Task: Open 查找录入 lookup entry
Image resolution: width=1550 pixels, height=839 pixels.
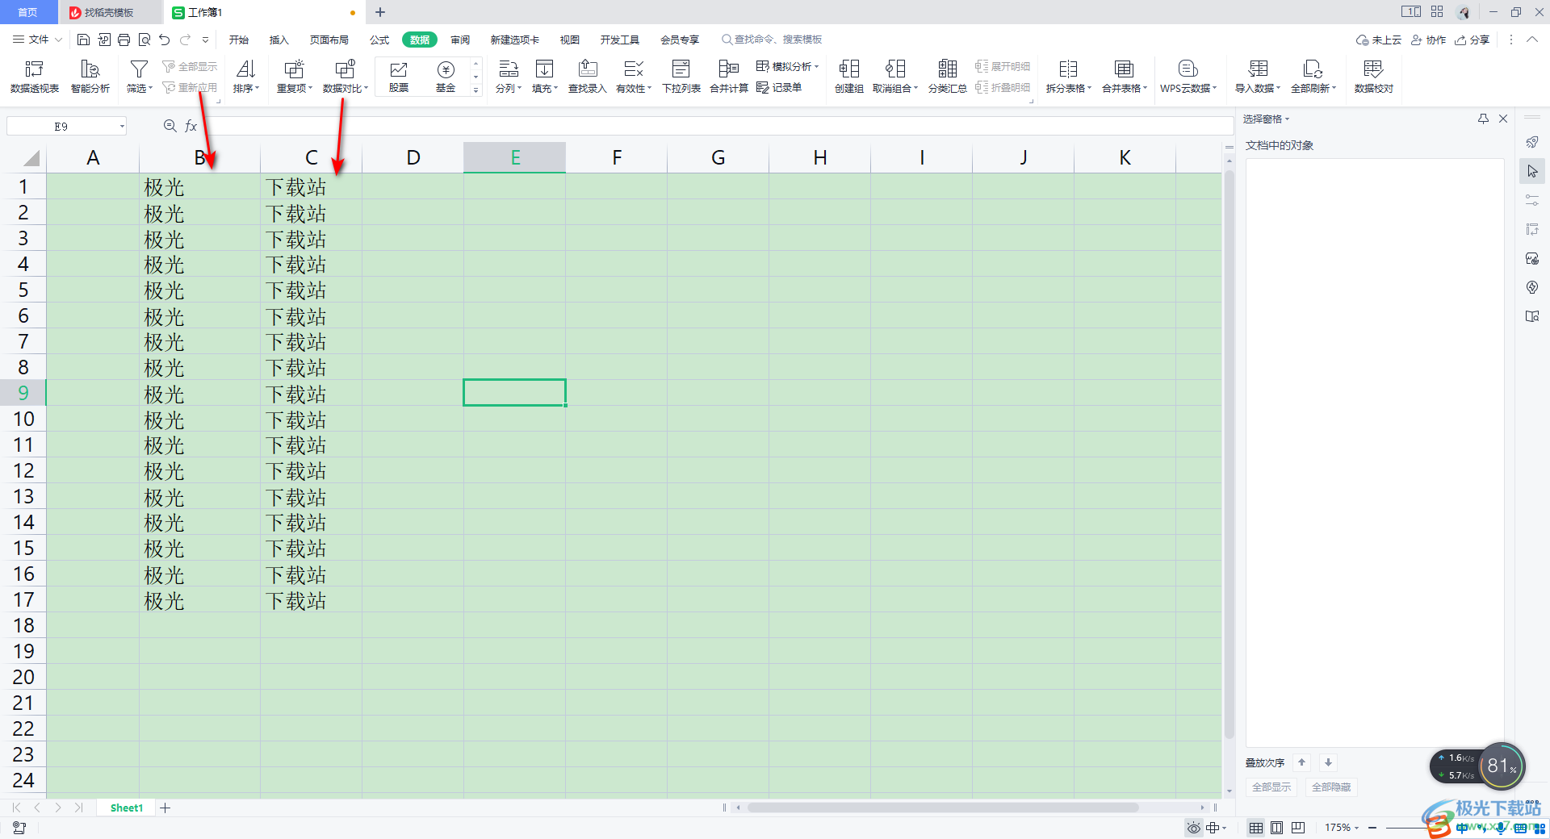Action: coord(588,77)
